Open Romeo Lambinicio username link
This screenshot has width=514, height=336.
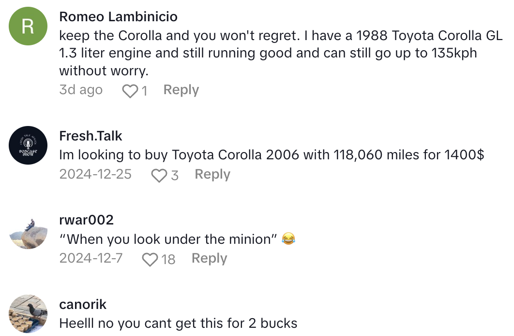pyautogui.click(x=118, y=17)
